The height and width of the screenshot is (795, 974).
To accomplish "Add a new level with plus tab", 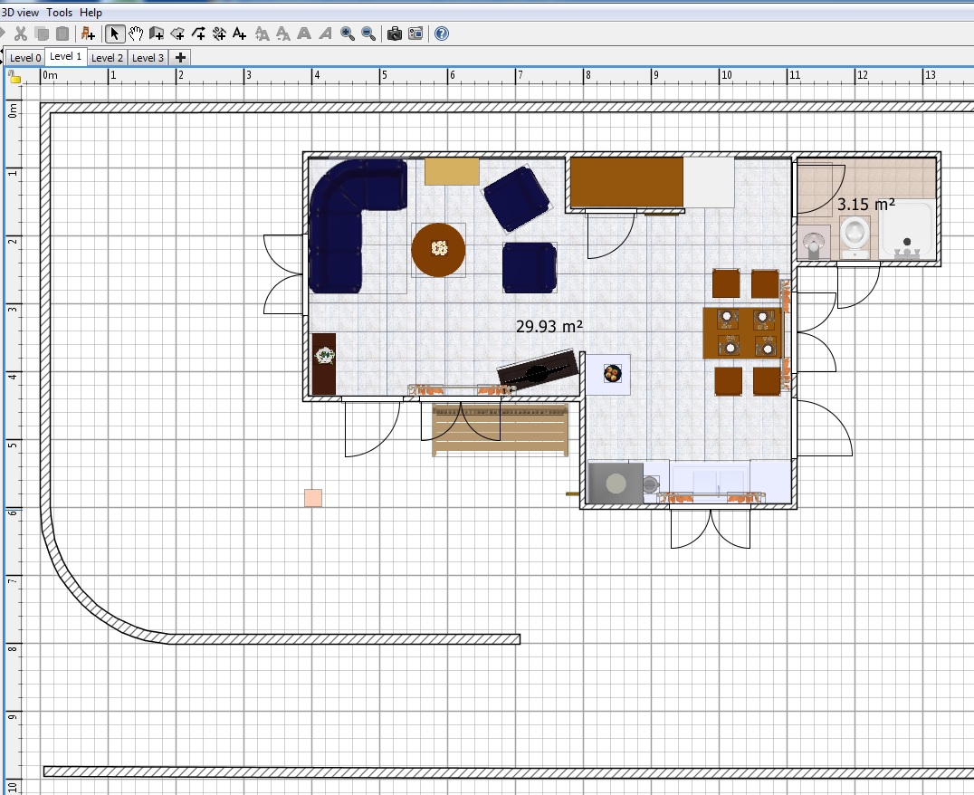I will click(x=180, y=58).
